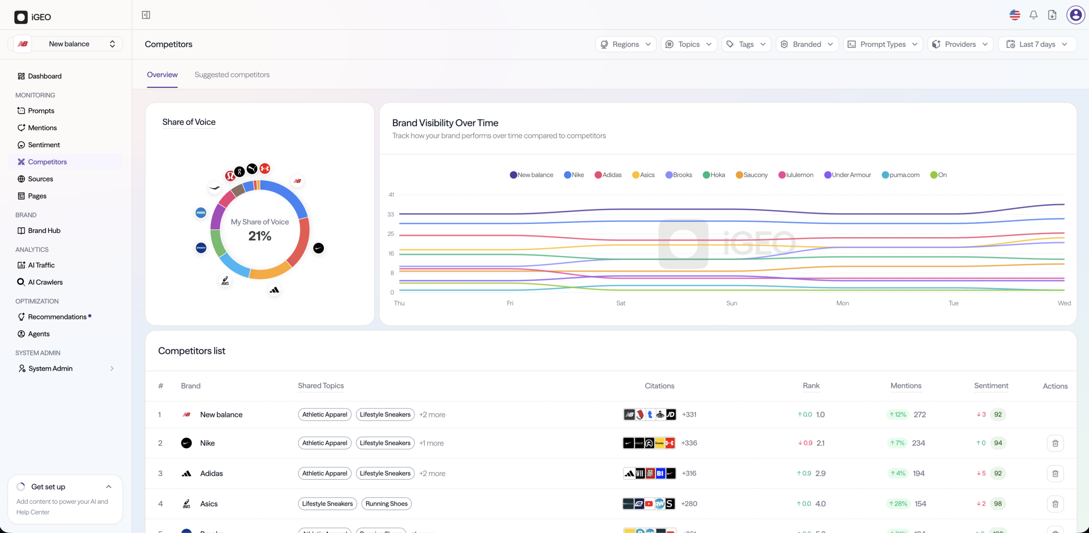Collapse the Get set up card
Screen dimensions: 1089x533
pos(108,487)
